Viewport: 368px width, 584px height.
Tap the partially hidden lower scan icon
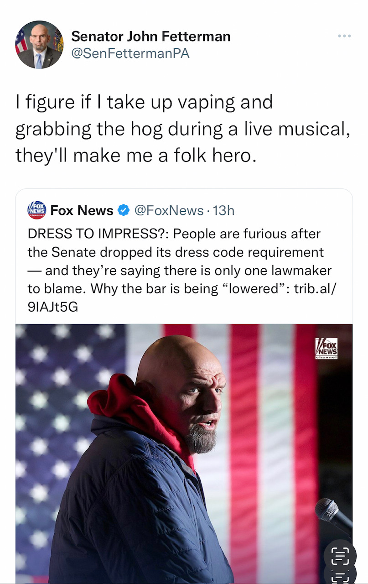pyautogui.click(x=340, y=577)
